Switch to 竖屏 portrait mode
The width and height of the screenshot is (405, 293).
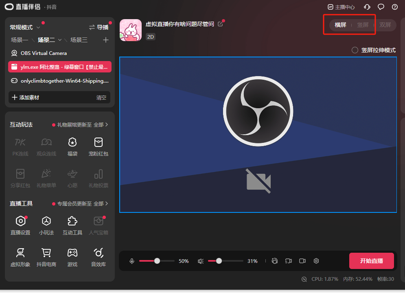[363, 25]
